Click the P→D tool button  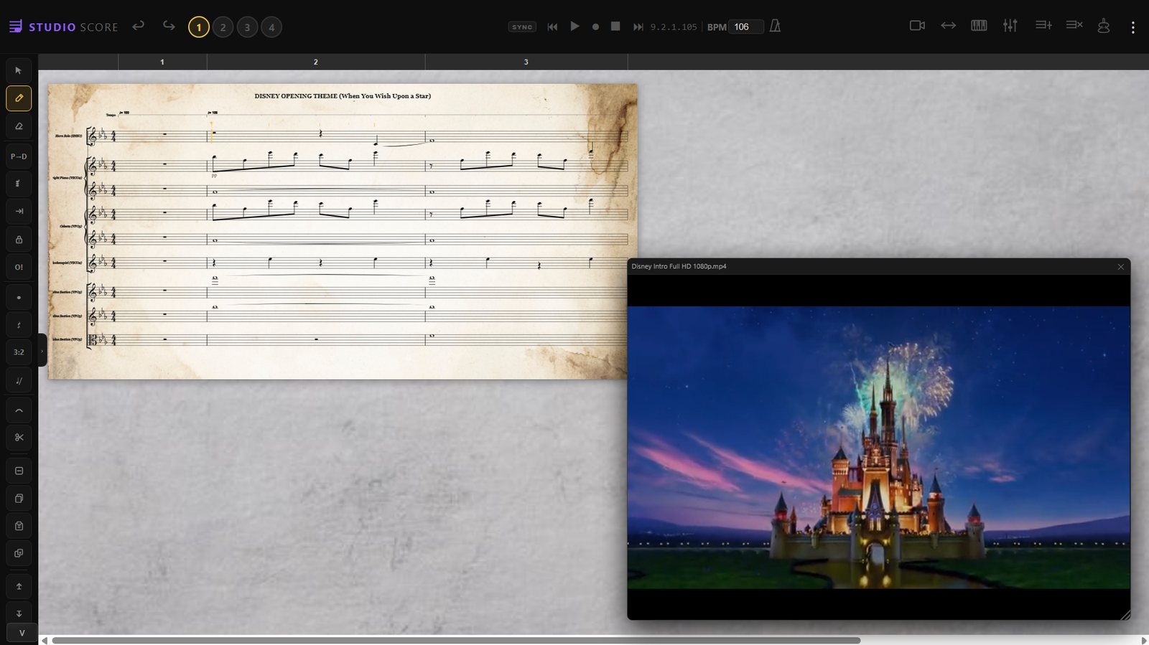coord(19,156)
